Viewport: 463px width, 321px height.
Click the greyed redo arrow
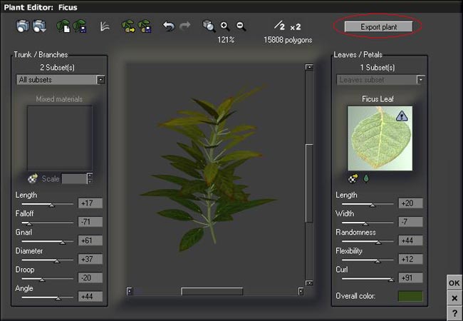tap(185, 26)
